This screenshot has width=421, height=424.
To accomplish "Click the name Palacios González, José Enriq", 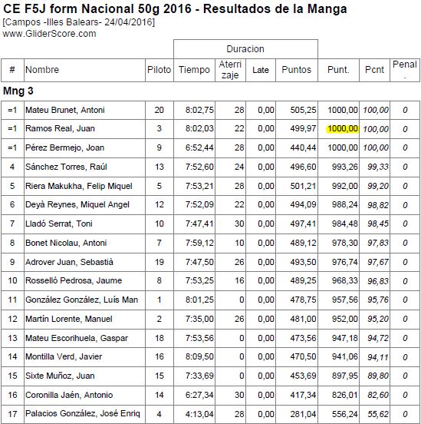I will pyautogui.click(x=83, y=414).
